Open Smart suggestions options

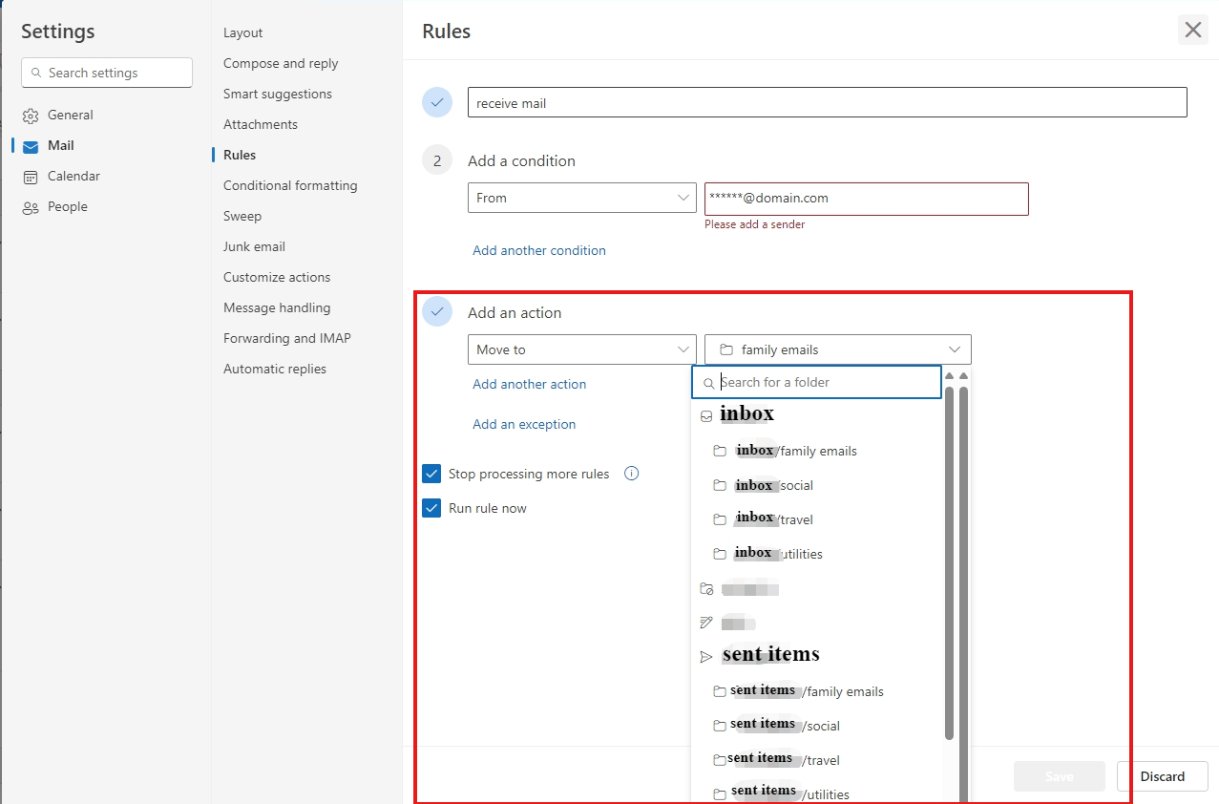click(278, 94)
